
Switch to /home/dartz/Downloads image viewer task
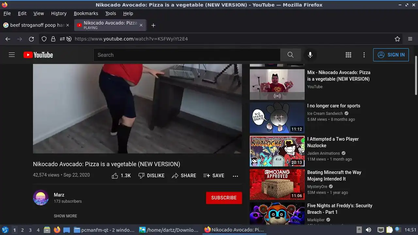[x=169, y=230]
